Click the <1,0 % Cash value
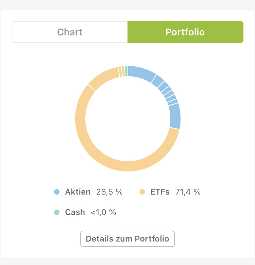The width and height of the screenshot is (255, 265). [103, 213]
